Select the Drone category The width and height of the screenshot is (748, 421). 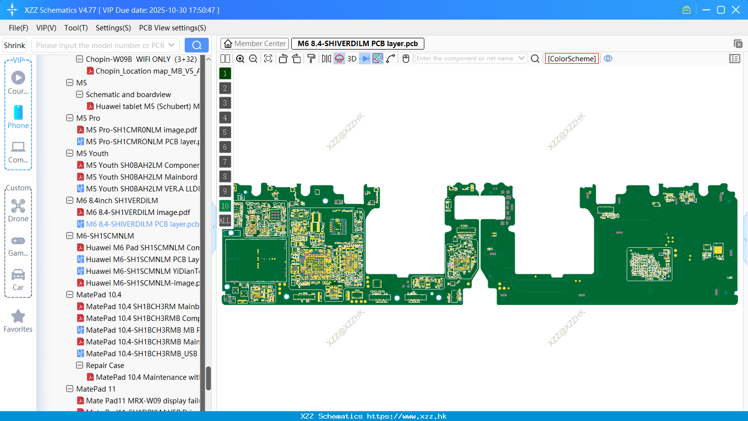[x=18, y=210]
